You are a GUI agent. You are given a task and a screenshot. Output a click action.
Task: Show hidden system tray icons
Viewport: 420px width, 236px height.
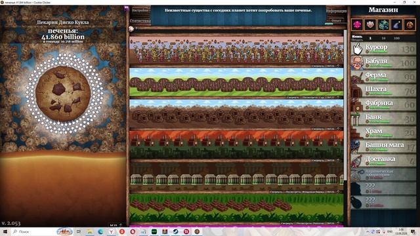(x=367, y=231)
